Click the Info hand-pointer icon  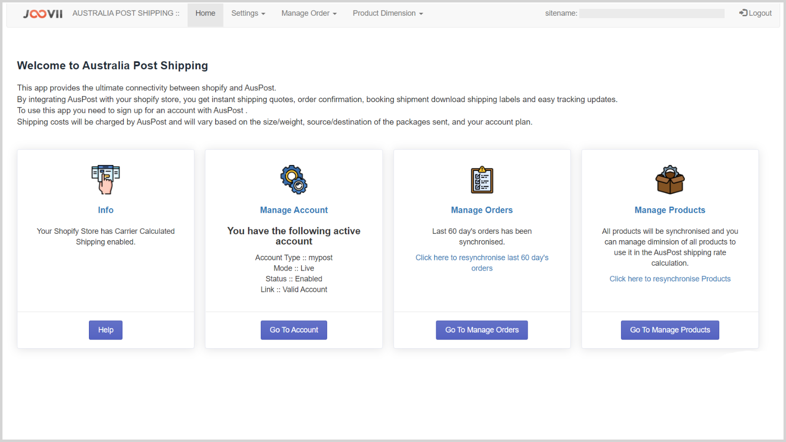pos(106,180)
